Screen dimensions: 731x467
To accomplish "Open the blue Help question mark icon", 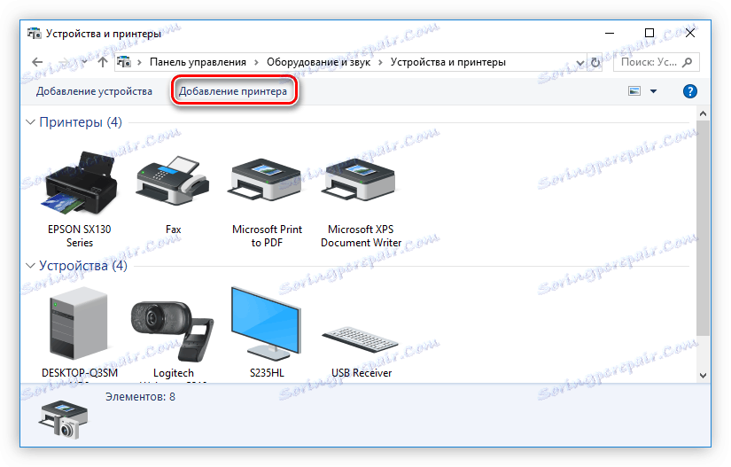I will coord(689,91).
